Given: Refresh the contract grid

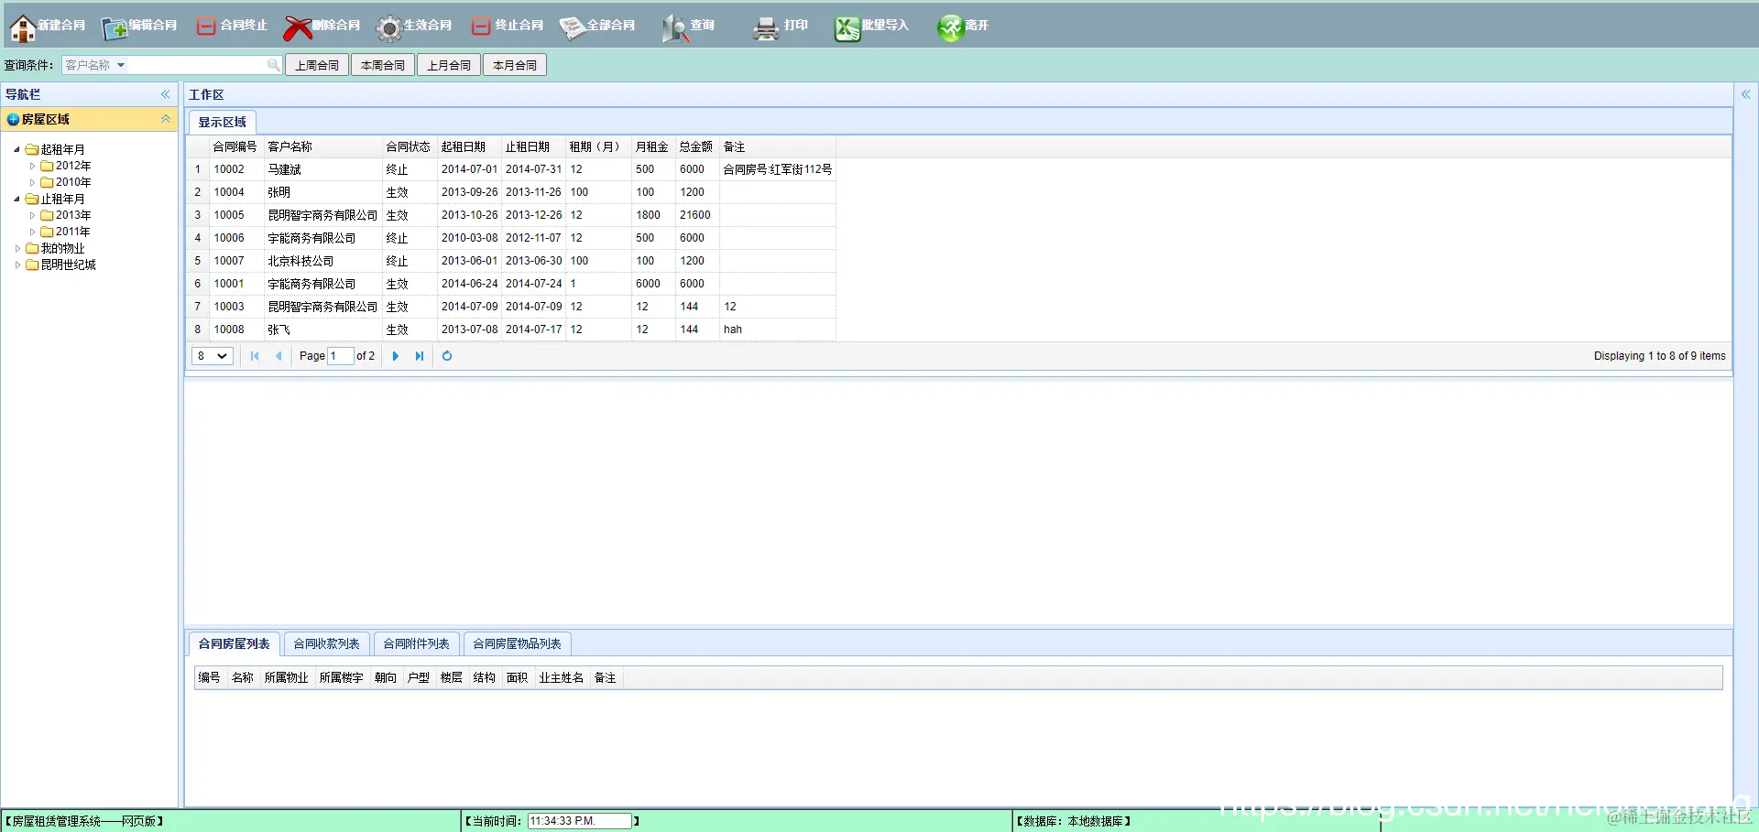Looking at the screenshot, I should point(447,356).
